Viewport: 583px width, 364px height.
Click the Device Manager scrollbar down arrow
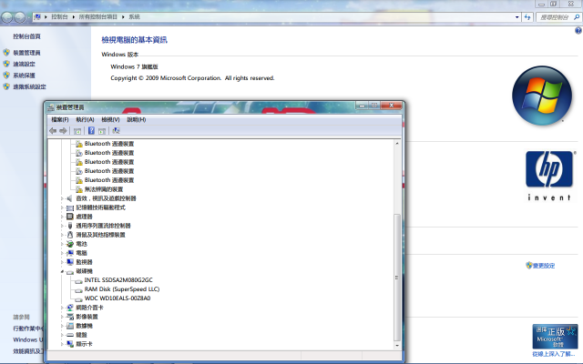(397, 346)
